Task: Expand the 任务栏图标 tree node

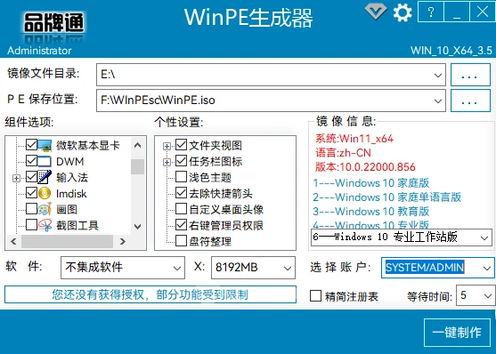Action: pos(167,163)
